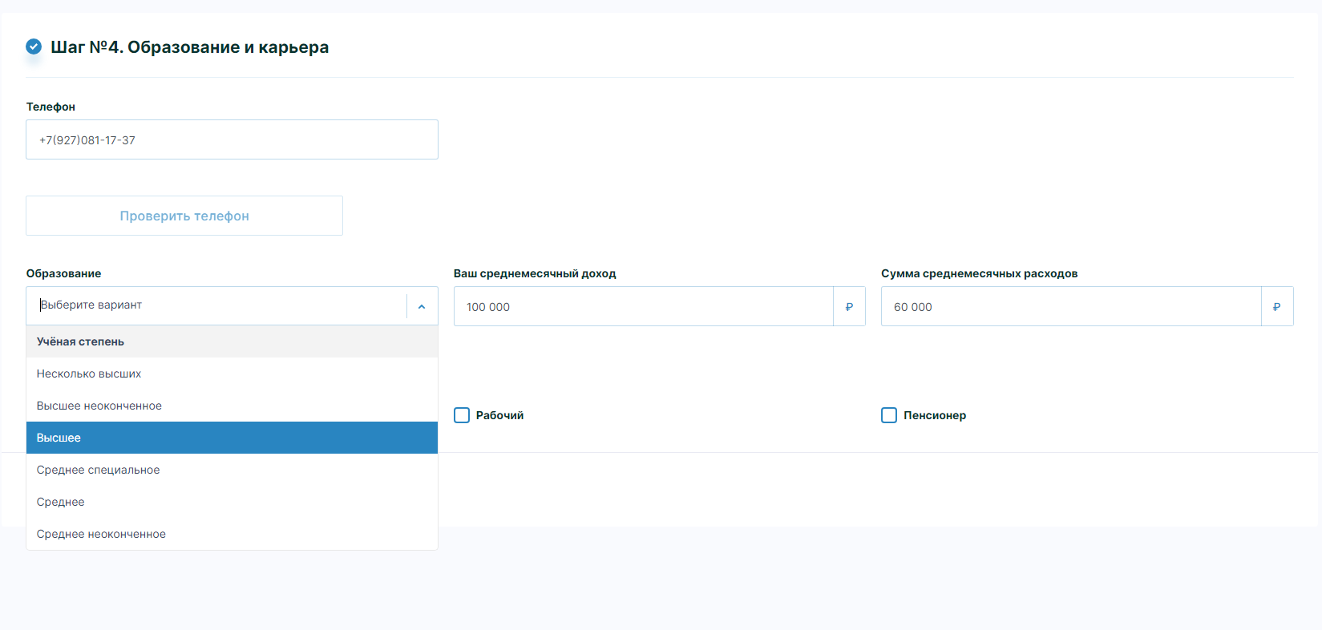Choose Среднее специальное education level
This screenshot has height=630, width=1322.
(98, 470)
